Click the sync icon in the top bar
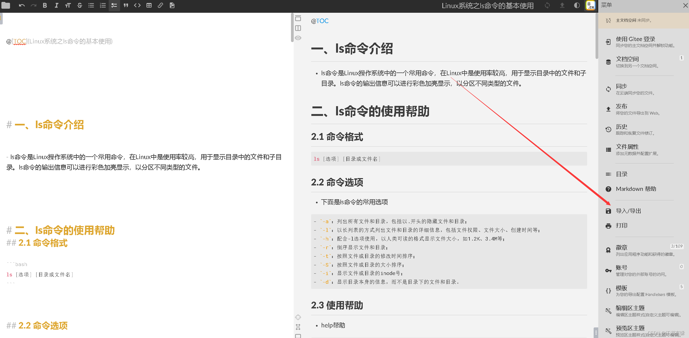 pos(547,5)
